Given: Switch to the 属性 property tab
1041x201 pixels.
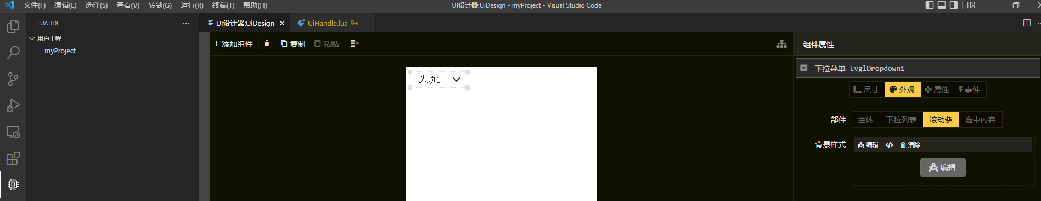Looking at the screenshot, I should coord(937,90).
